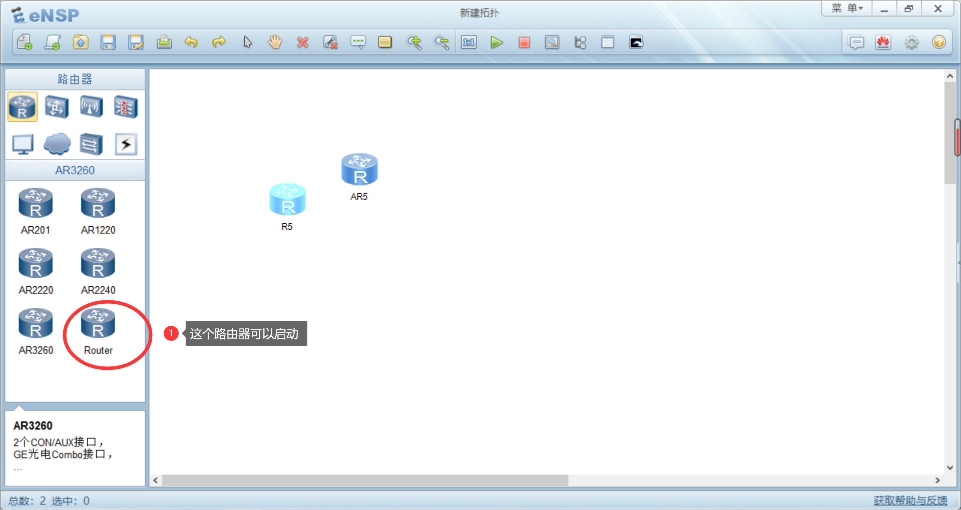Viewport: 961px width, 510px height.
Task: Open the help question mark icon
Action: coord(939,42)
